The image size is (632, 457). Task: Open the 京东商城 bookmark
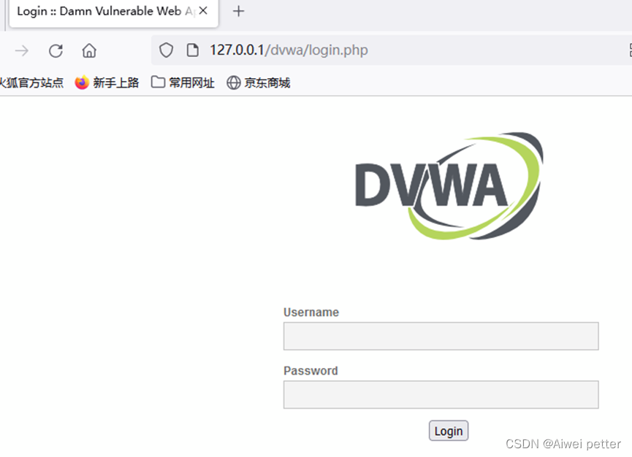259,82
